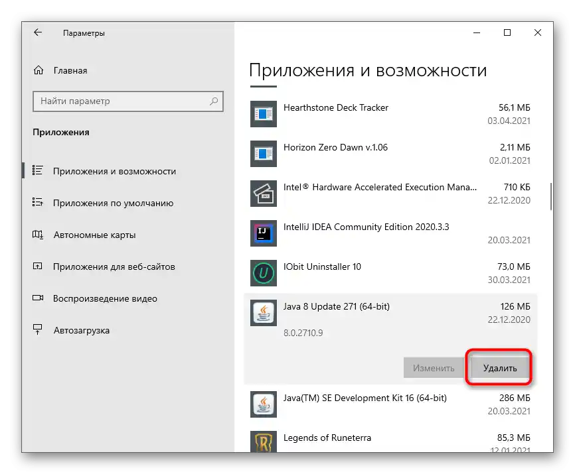
Task: Open Воспроизведение видео section
Action: click(x=105, y=299)
